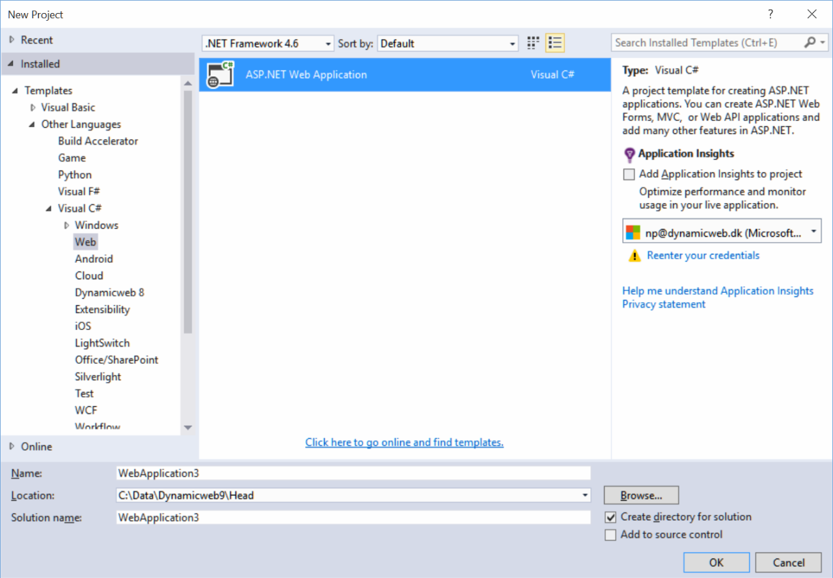The image size is (833, 578).
Task: Click the search magnifier icon
Action: pos(810,43)
